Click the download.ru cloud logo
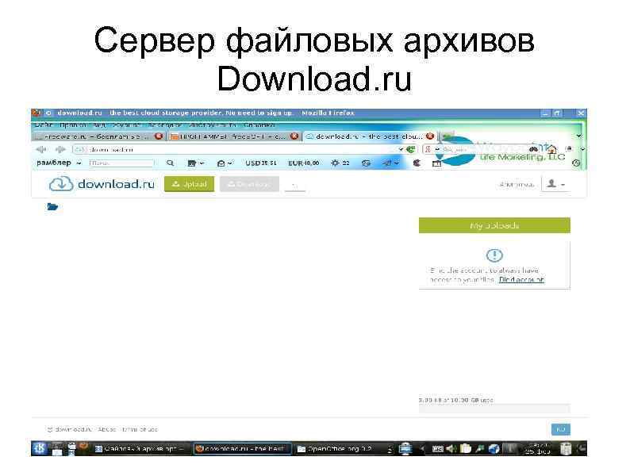This screenshot has width=630, height=472. [102, 184]
